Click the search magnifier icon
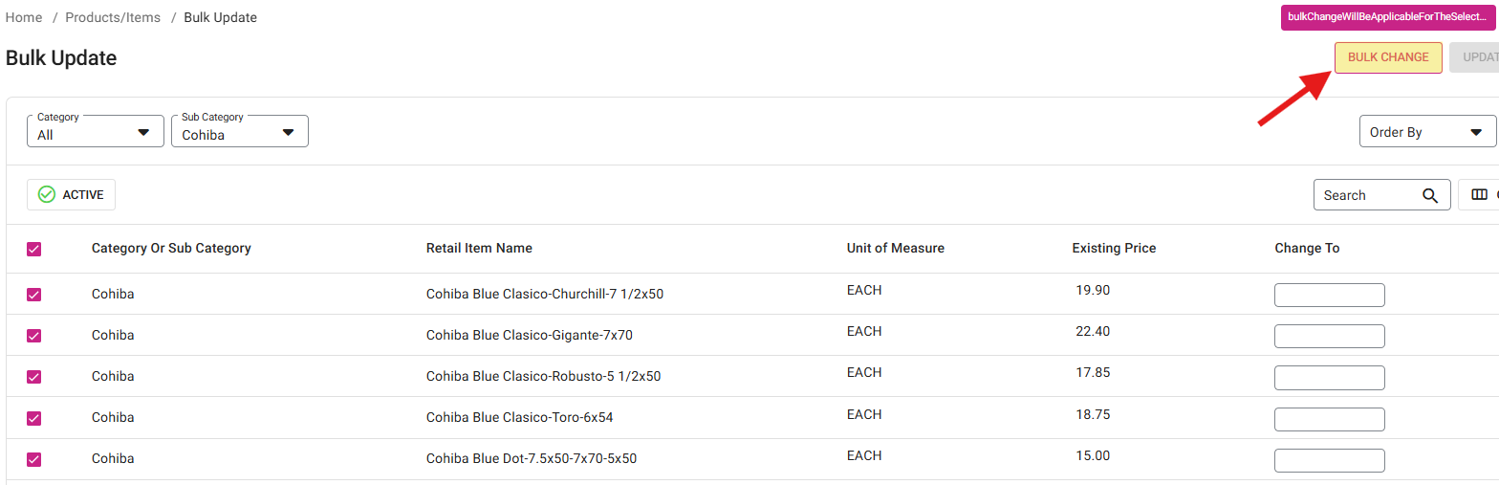1499x485 pixels. (1430, 195)
